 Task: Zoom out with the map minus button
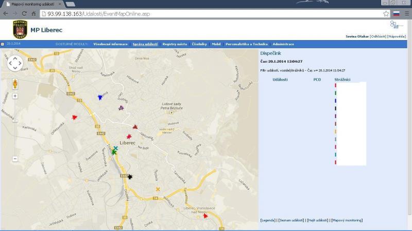click(x=15, y=159)
